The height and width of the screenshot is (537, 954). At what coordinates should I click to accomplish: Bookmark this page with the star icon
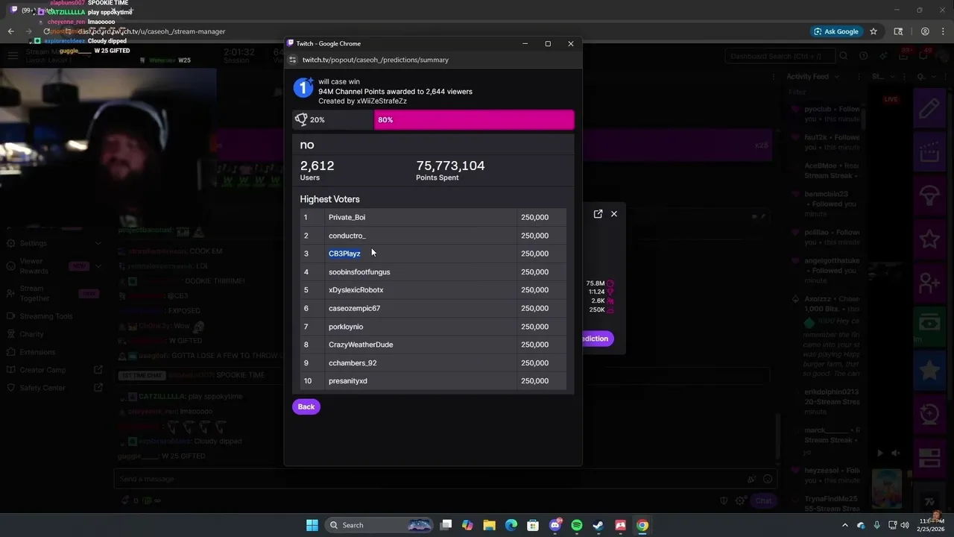874,31
